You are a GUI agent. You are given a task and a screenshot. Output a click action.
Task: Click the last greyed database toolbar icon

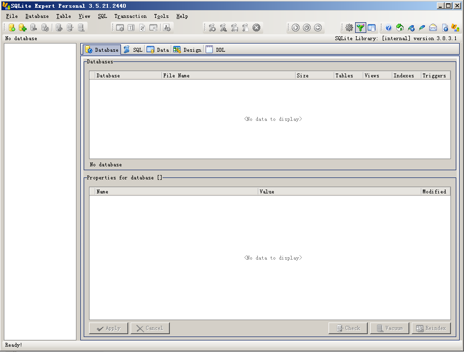click(81, 28)
